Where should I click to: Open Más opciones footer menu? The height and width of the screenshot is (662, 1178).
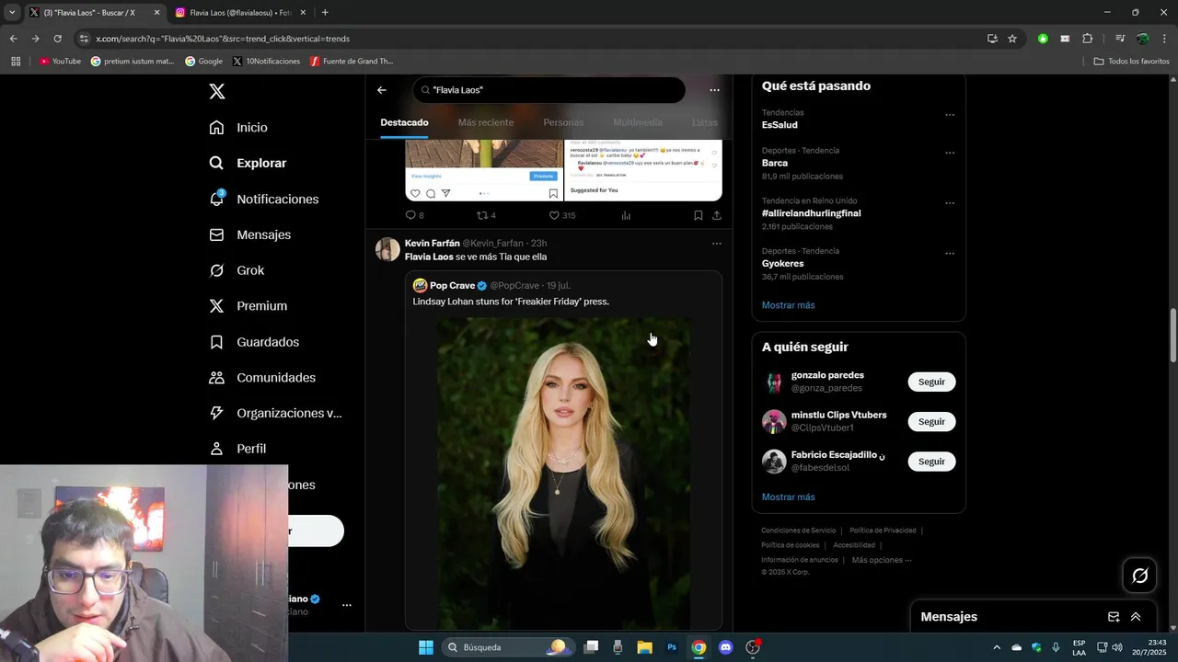(881, 560)
